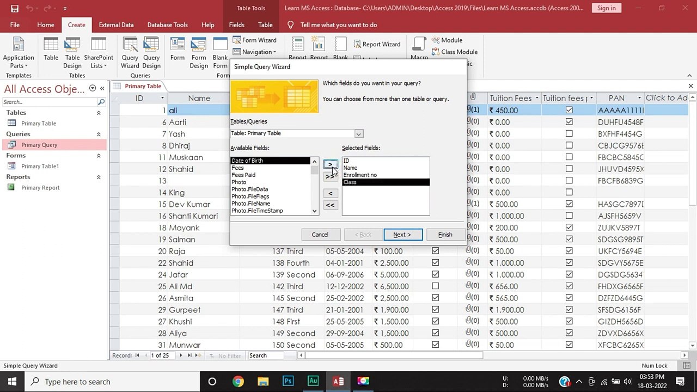Toggle tuition fees checkbox for Dhiraj row
This screenshot has width=697, height=392.
click(569, 145)
